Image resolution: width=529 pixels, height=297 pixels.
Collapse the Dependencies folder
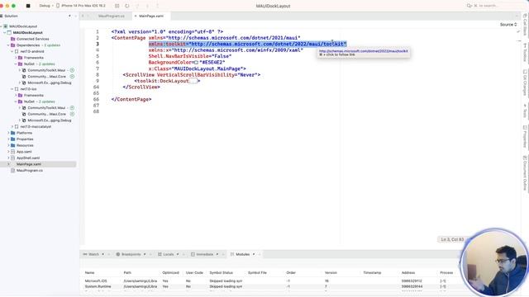(x=8, y=45)
